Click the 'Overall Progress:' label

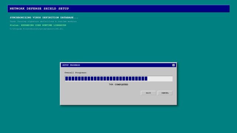pos(76,73)
